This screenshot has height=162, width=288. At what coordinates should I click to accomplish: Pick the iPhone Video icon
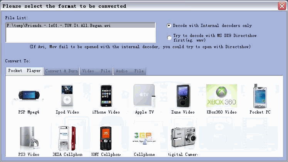click(x=106, y=96)
